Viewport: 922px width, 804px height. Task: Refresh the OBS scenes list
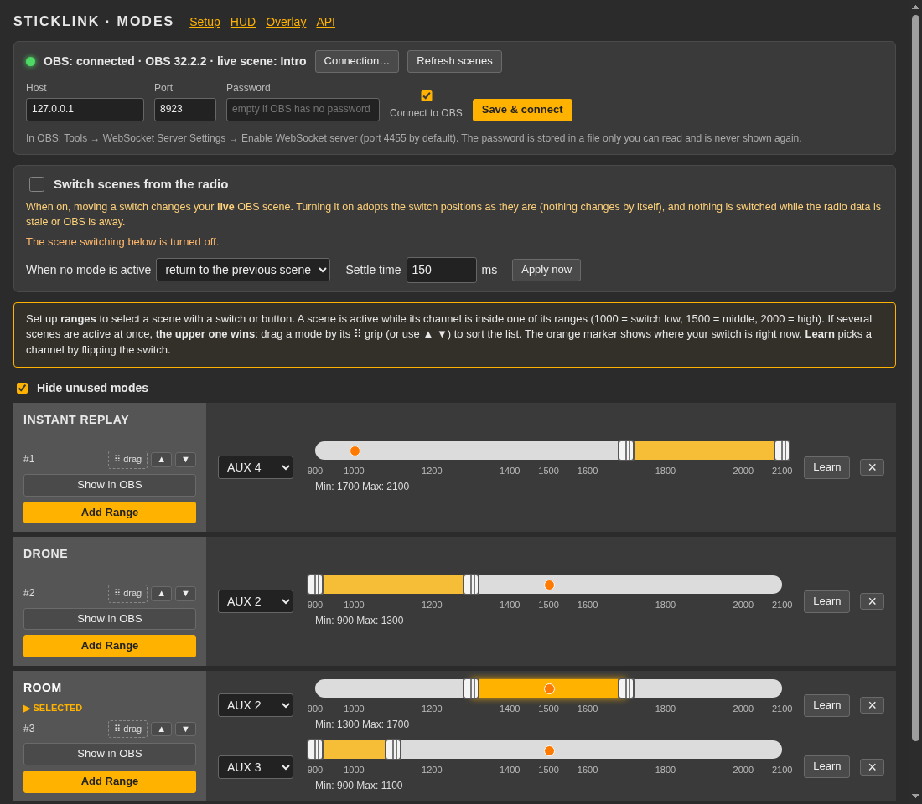point(454,61)
